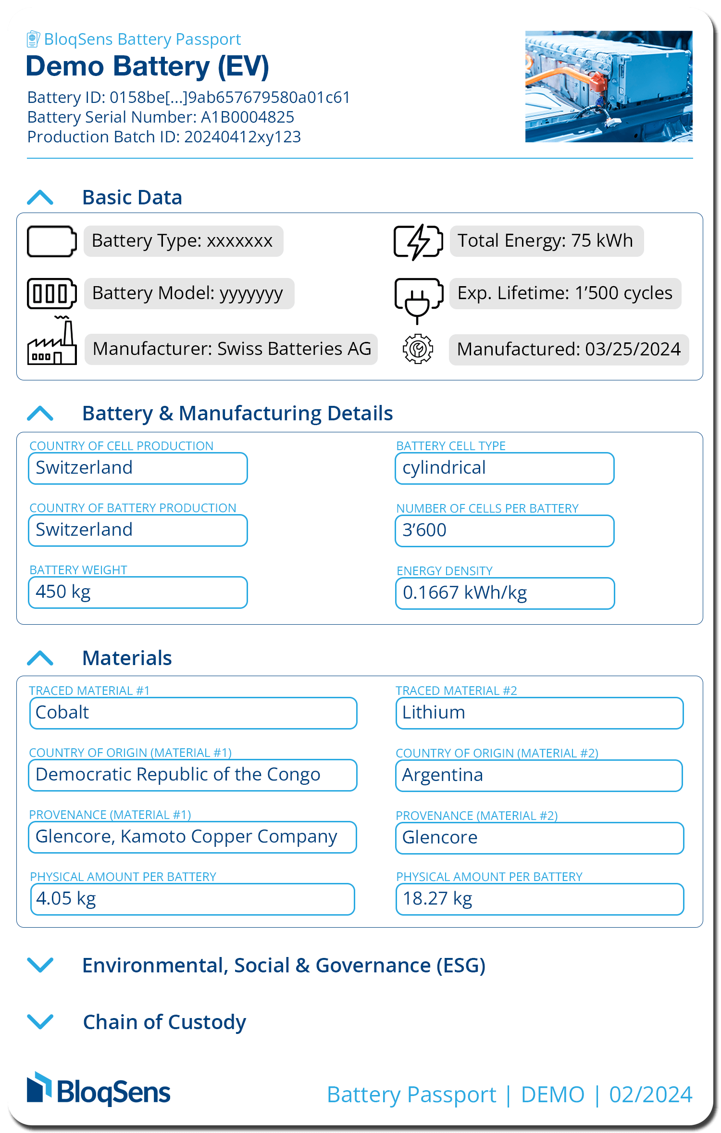This screenshot has height=1133, width=721.
Task: Select the Glencore, Kamoto Copper Company field
Action: click(x=192, y=837)
